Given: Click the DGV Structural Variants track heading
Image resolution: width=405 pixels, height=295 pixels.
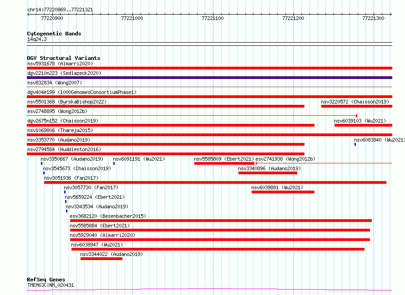Looking at the screenshot, I should point(64,58).
